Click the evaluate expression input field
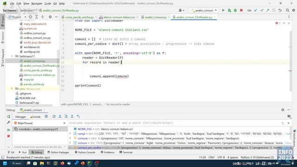Screen dimensions: 297x167 [174, 123]
